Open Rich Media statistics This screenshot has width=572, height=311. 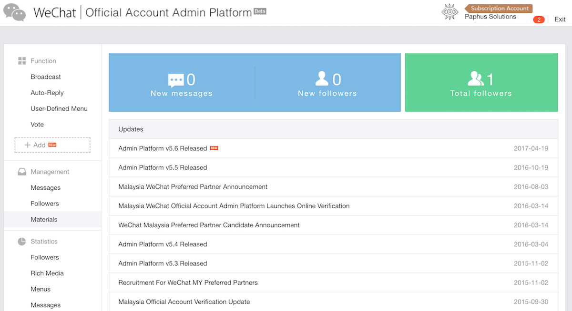47,273
